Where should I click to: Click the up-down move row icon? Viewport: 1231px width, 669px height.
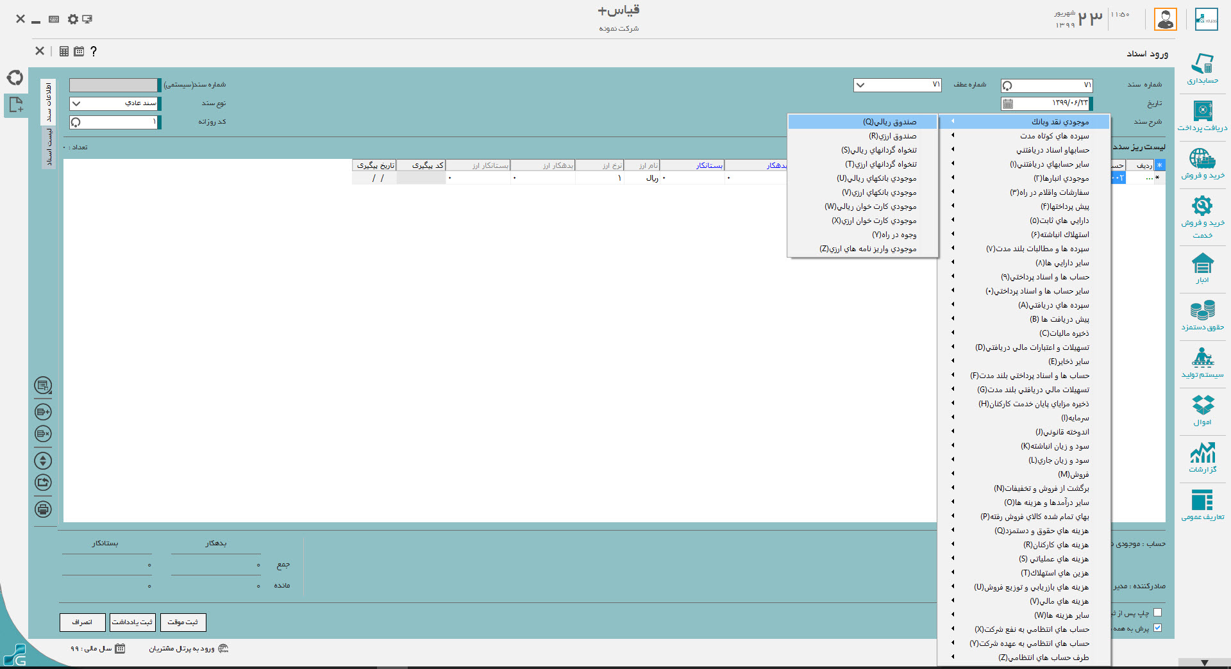pos(43,461)
